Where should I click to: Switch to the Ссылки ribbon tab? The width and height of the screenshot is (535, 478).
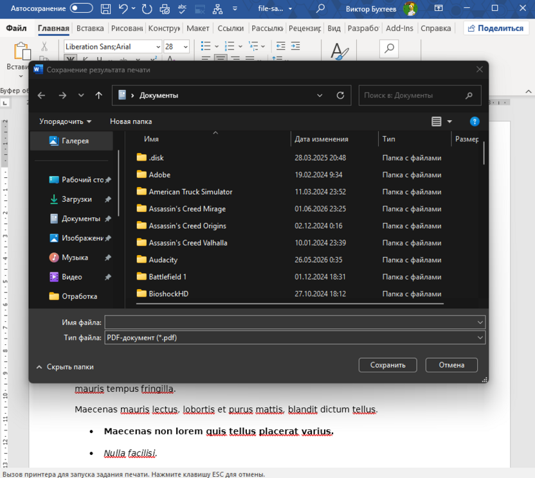click(231, 28)
